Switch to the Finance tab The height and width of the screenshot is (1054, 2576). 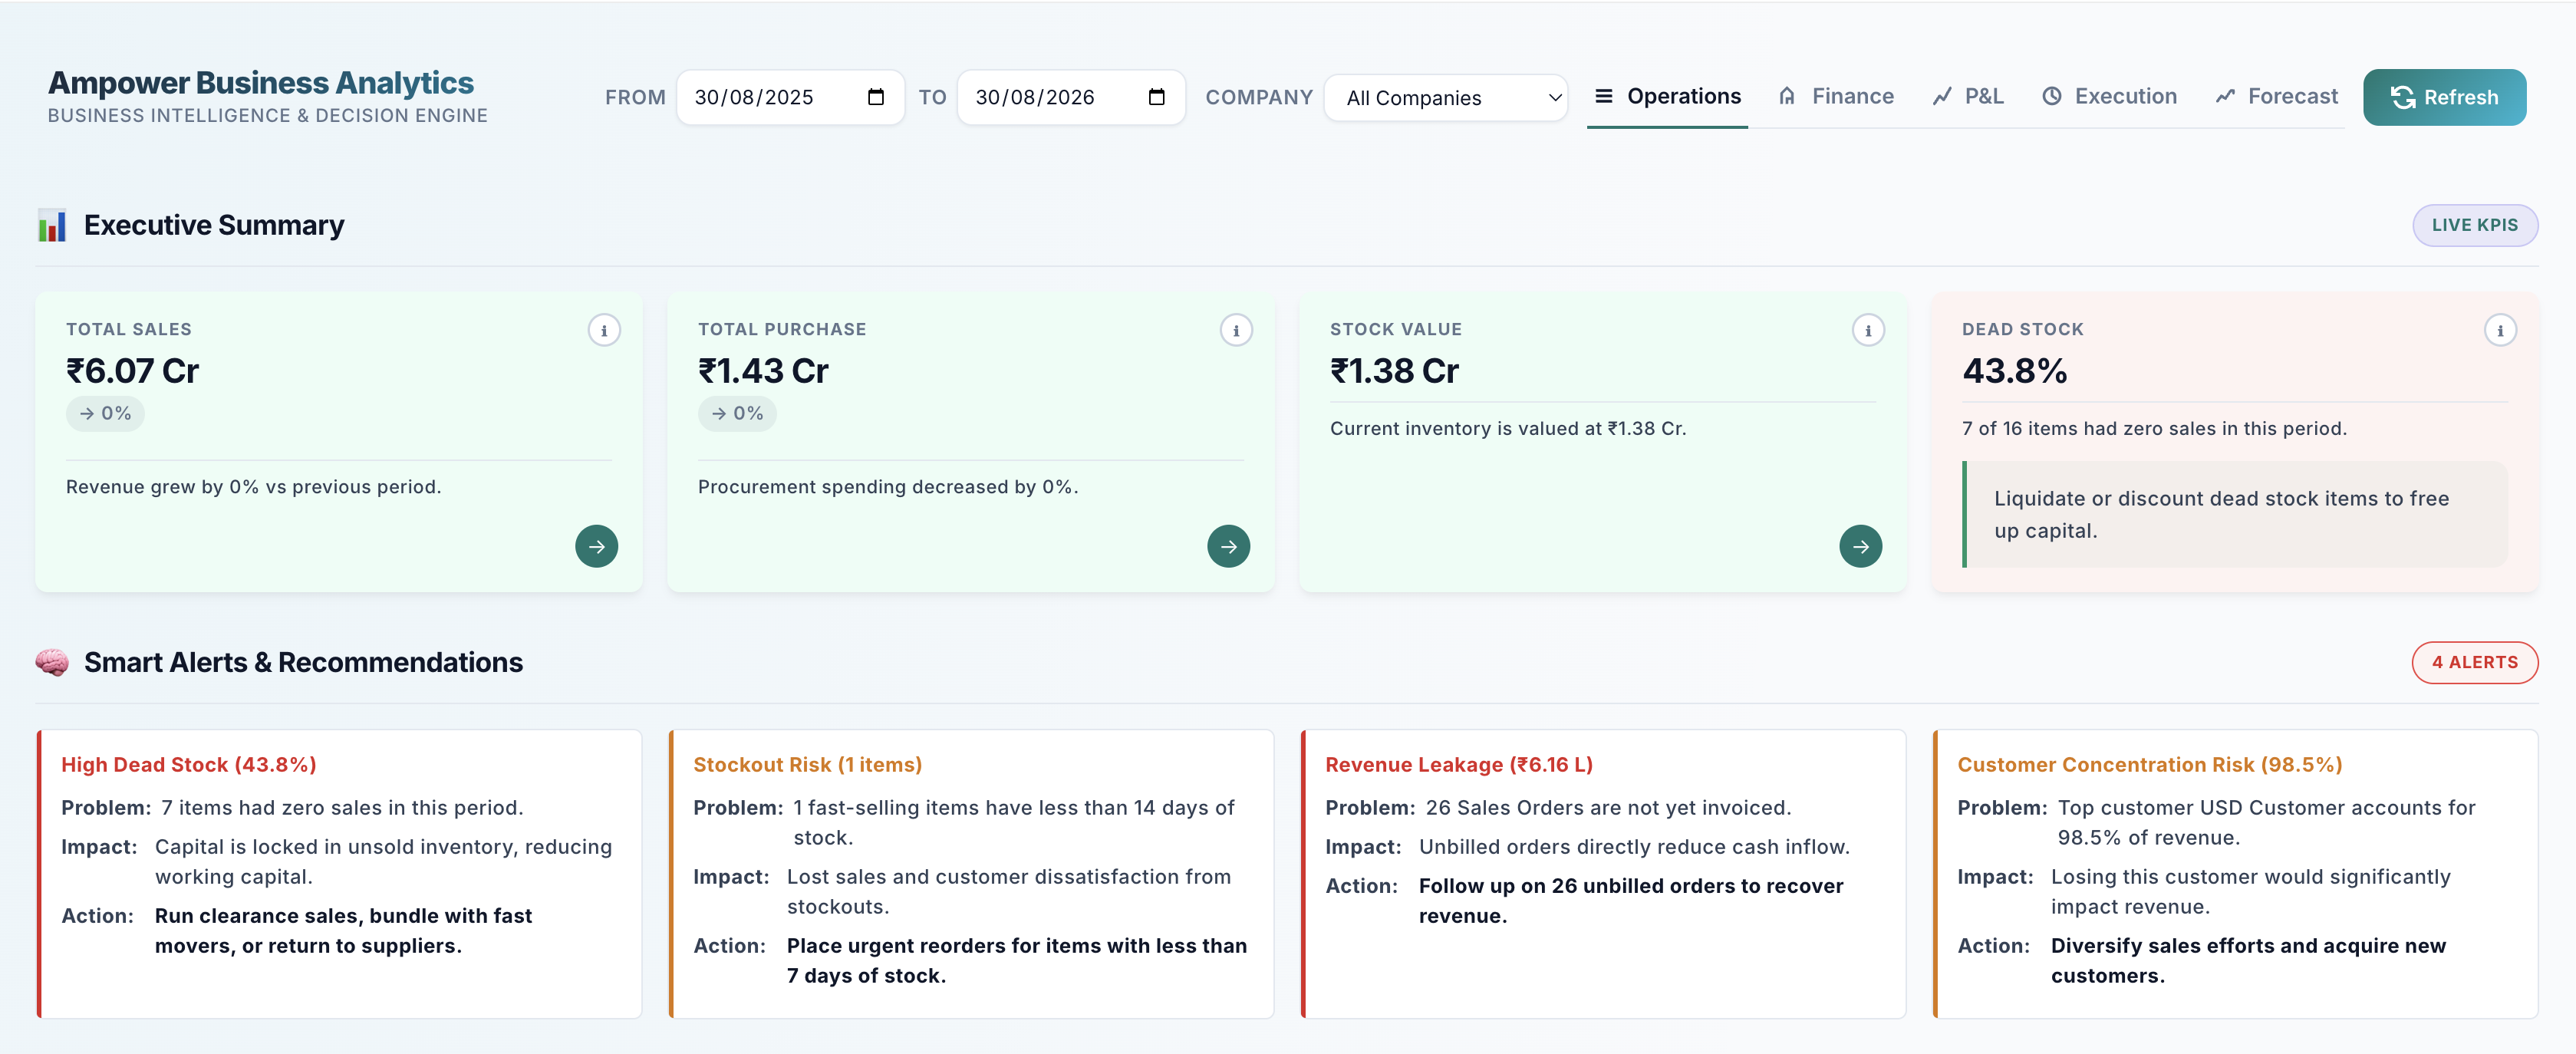tap(1836, 97)
